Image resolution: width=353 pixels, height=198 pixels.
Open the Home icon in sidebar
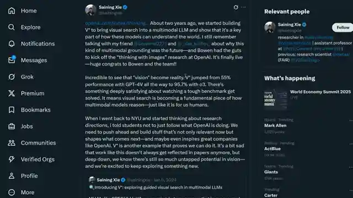(12, 11)
